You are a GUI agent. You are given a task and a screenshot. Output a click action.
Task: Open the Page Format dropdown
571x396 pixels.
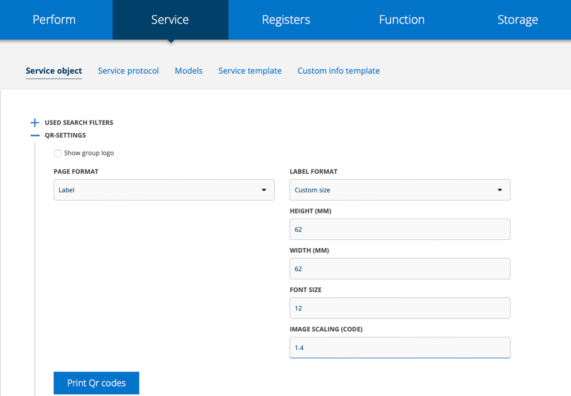(164, 190)
